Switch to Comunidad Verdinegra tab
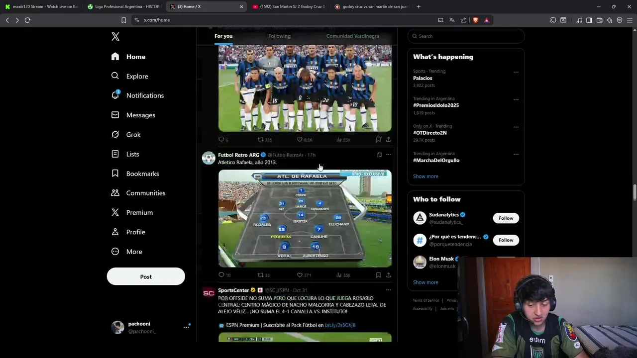The width and height of the screenshot is (637, 358). click(x=352, y=36)
